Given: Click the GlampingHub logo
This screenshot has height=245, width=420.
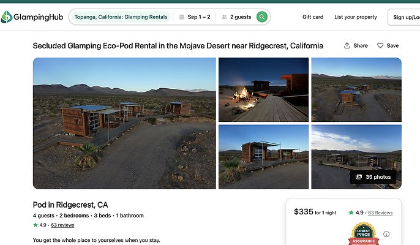Looking at the screenshot, I should 31,17.
